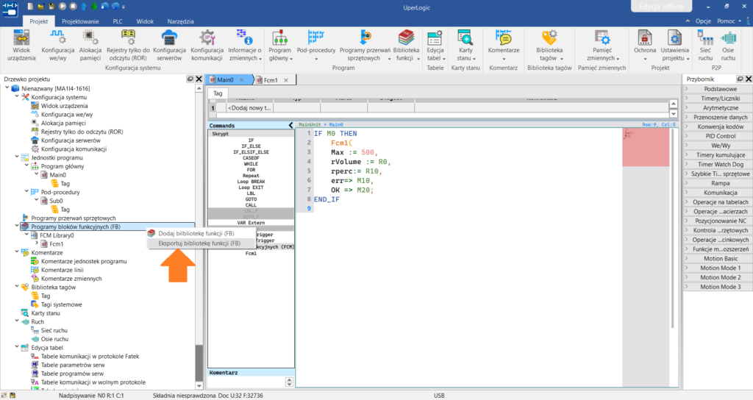Click the Save icon in title bar

point(51,6)
